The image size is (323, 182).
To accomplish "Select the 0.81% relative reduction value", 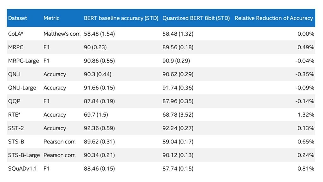I will [x=306, y=169].
